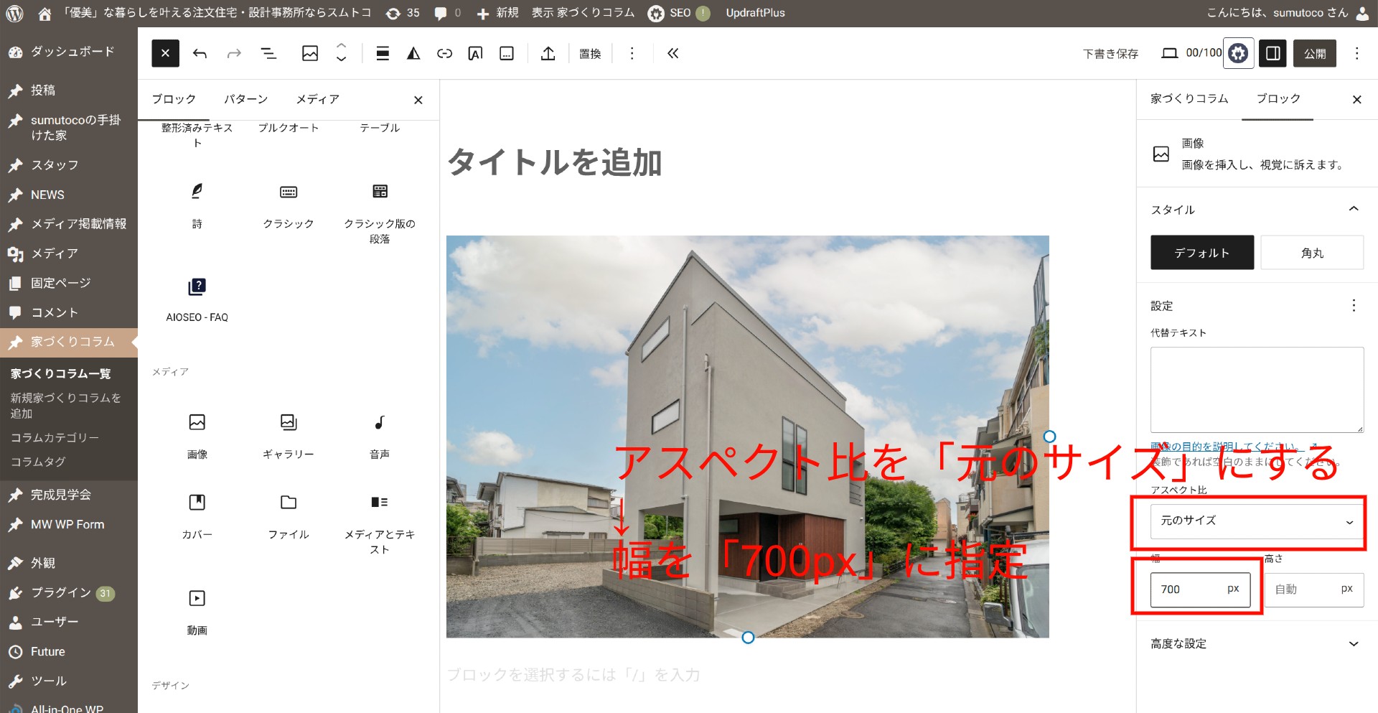Switch to the パターン tab
Image resolution: width=1378 pixels, height=713 pixels.
click(245, 99)
